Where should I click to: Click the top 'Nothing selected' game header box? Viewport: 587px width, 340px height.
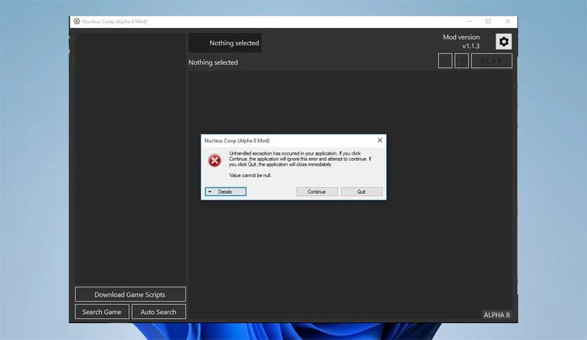(225, 43)
